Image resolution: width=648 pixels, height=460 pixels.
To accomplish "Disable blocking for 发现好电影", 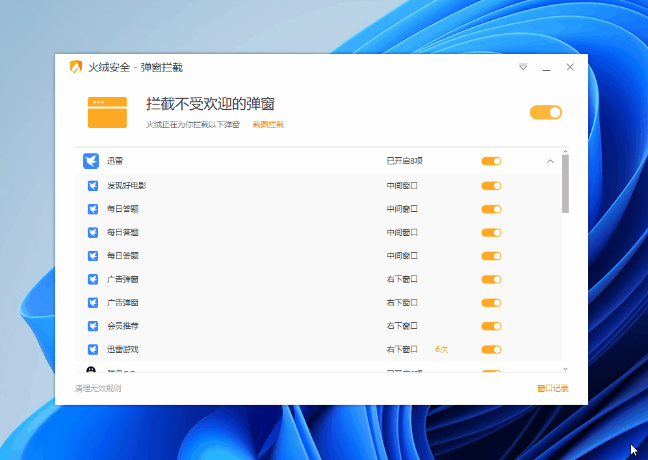I will 491,186.
